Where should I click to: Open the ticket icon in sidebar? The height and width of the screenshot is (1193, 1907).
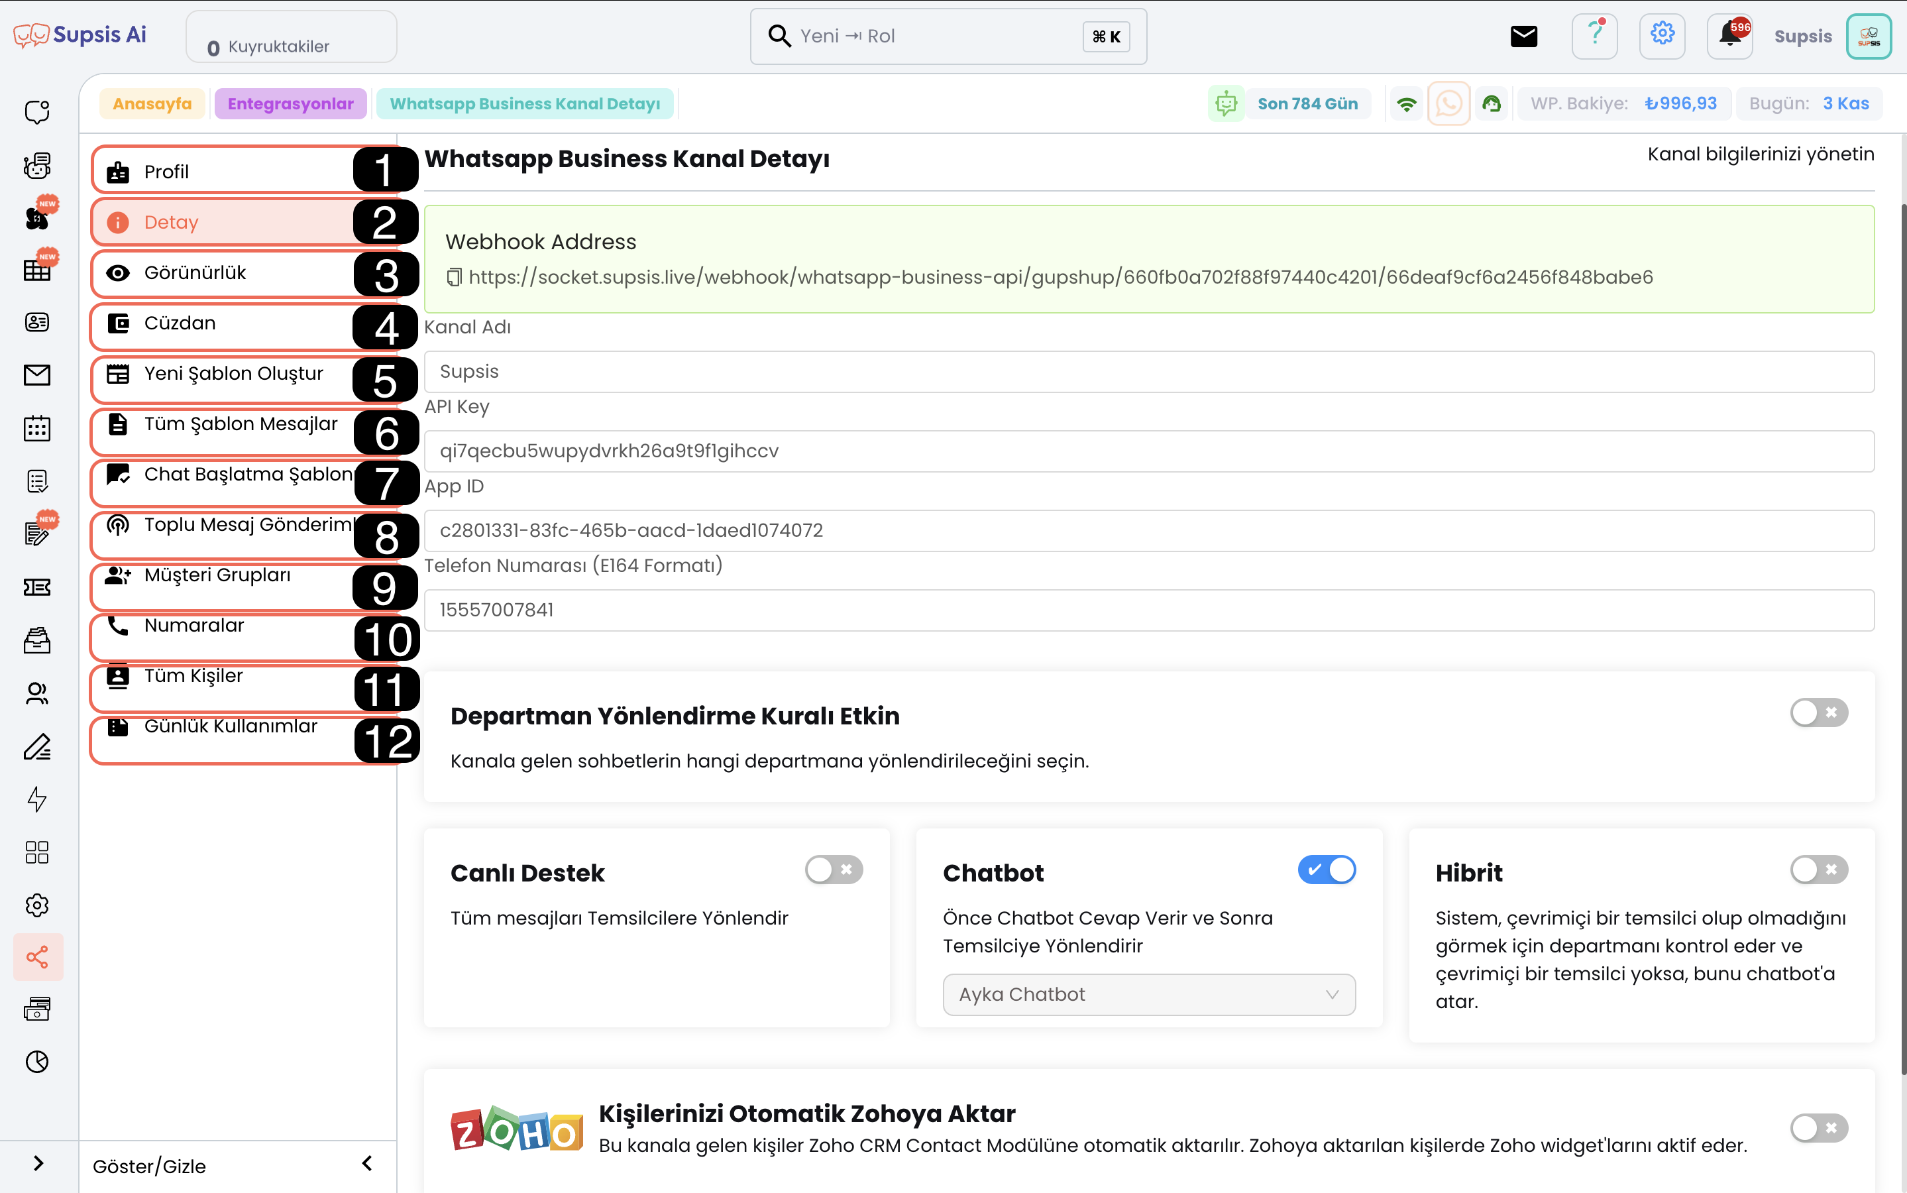[37, 587]
